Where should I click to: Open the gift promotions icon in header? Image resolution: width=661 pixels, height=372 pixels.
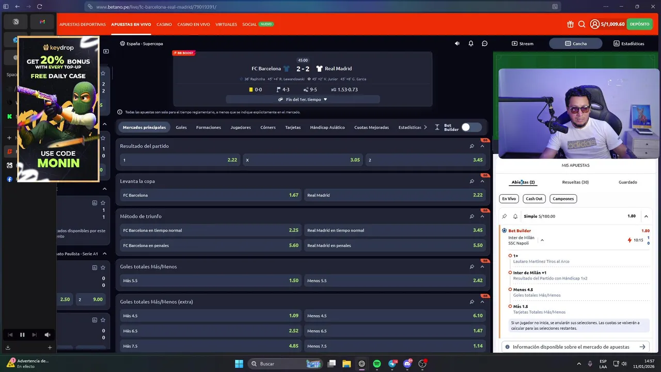(x=570, y=24)
